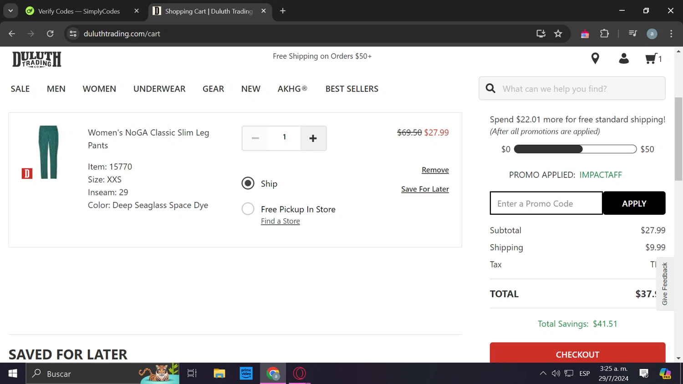Close the Verify Codes SimplyCodes tab
Image resolution: width=683 pixels, height=384 pixels.
137,11
